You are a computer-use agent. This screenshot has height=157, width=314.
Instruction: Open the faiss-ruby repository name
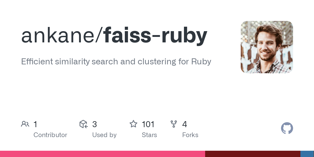click(x=155, y=36)
